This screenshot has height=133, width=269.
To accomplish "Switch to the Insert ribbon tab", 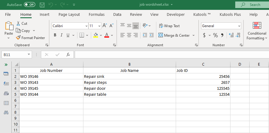I will click(x=45, y=15).
